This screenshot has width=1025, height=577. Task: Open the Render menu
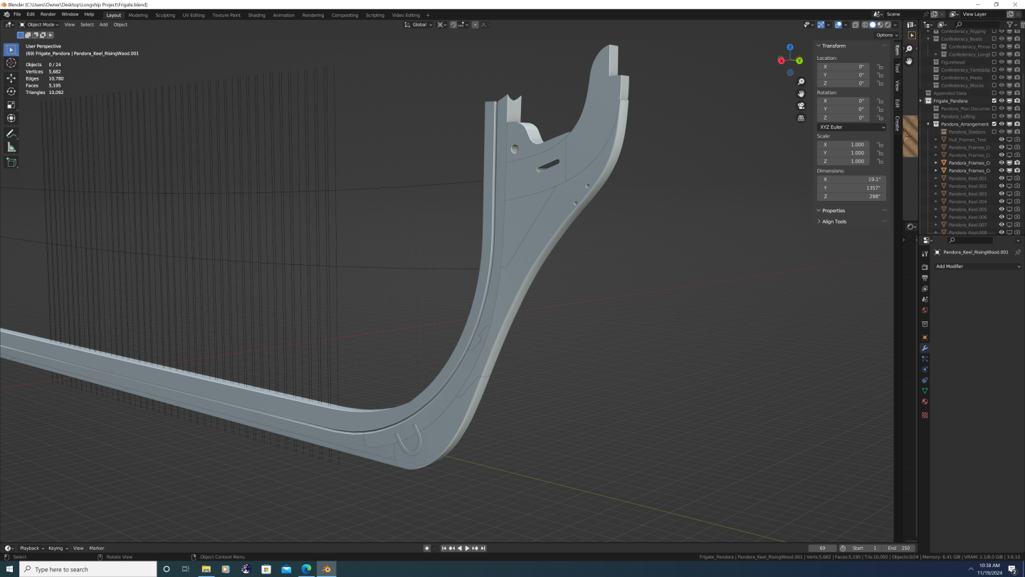[48, 14]
